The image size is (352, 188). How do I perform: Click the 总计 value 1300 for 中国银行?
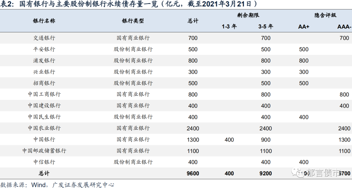click(193, 140)
